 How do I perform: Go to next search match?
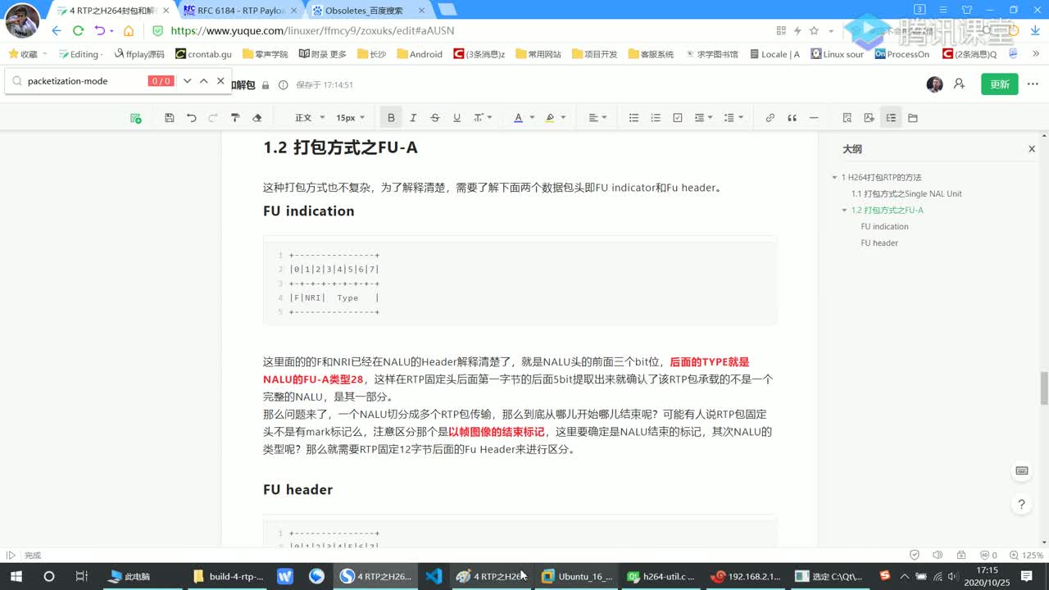pyautogui.click(x=188, y=81)
